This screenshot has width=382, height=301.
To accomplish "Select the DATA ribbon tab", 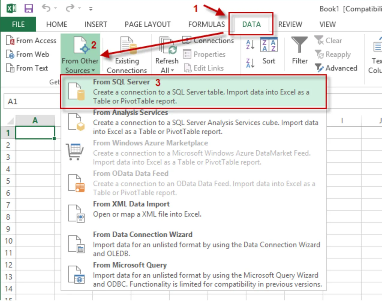I will [251, 24].
